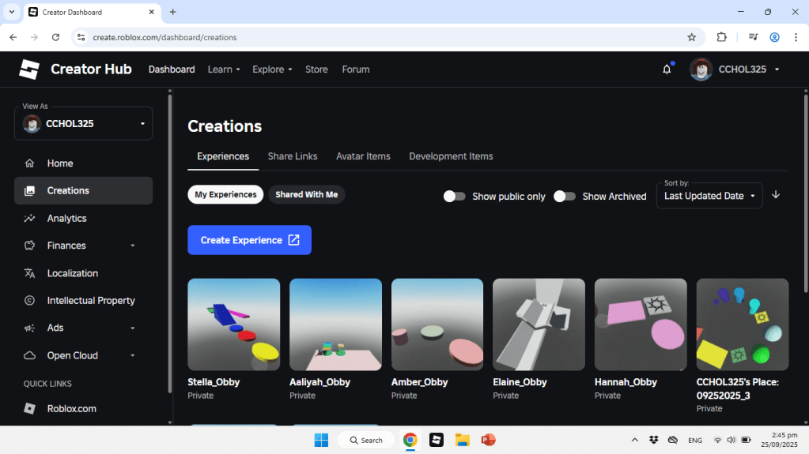
Task: Open the Stella_Obby experience thumbnail
Action: 233,325
